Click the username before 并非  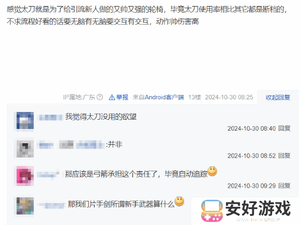pyautogui.click(x=71, y=144)
